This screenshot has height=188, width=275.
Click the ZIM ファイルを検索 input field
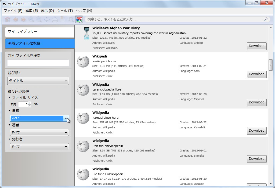[x=38, y=63]
